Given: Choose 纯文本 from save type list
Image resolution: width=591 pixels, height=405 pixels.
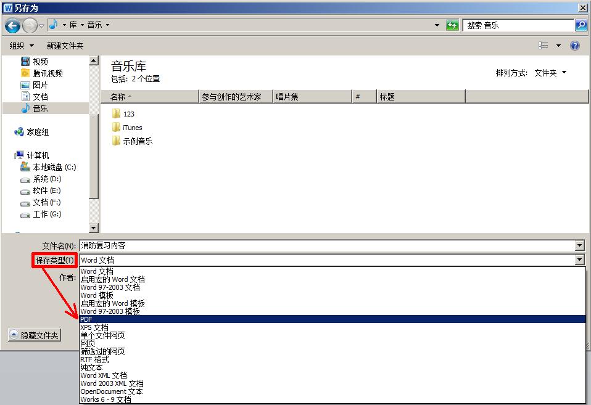Looking at the screenshot, I should [x=92, y=367].
